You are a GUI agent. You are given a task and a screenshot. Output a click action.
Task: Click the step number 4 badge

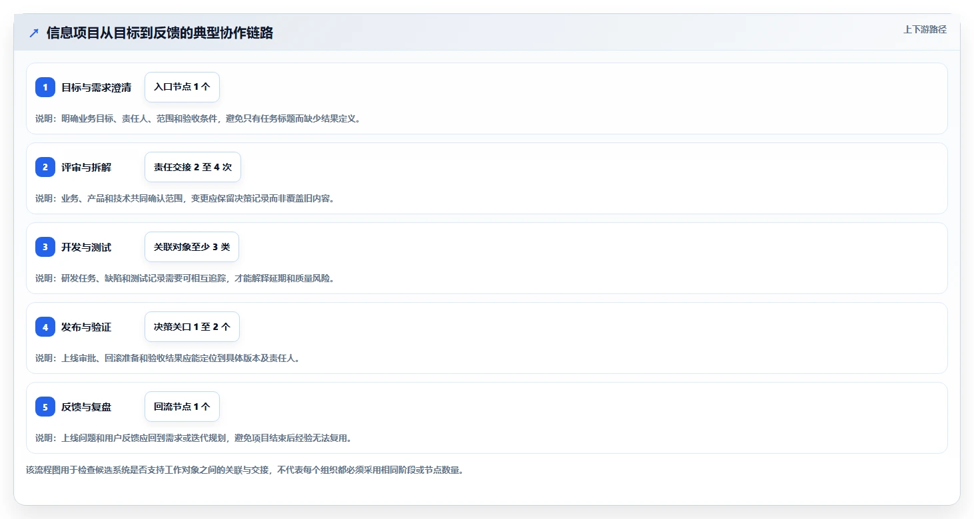(x=45, y=327)
